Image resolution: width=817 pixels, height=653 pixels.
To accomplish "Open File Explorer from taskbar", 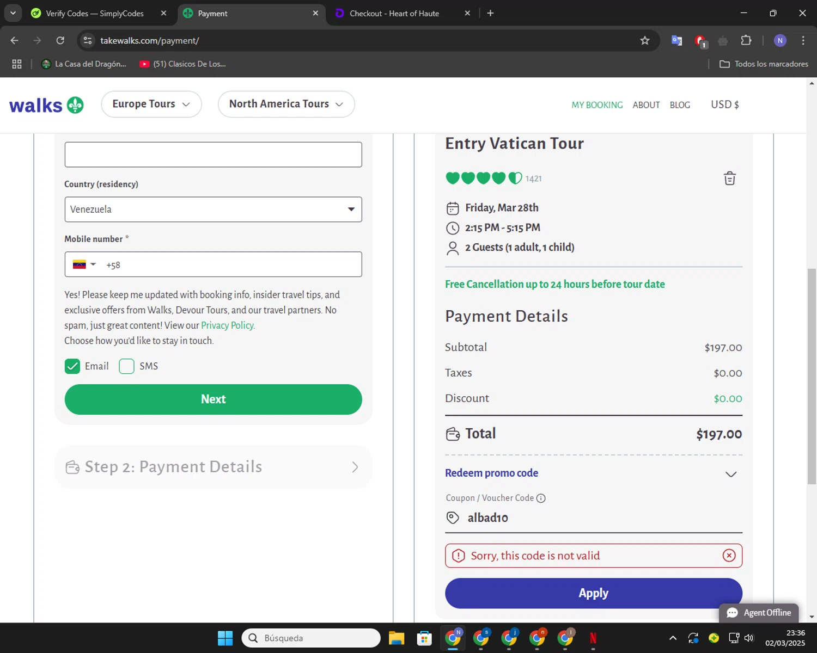I will tap(397, 638).
